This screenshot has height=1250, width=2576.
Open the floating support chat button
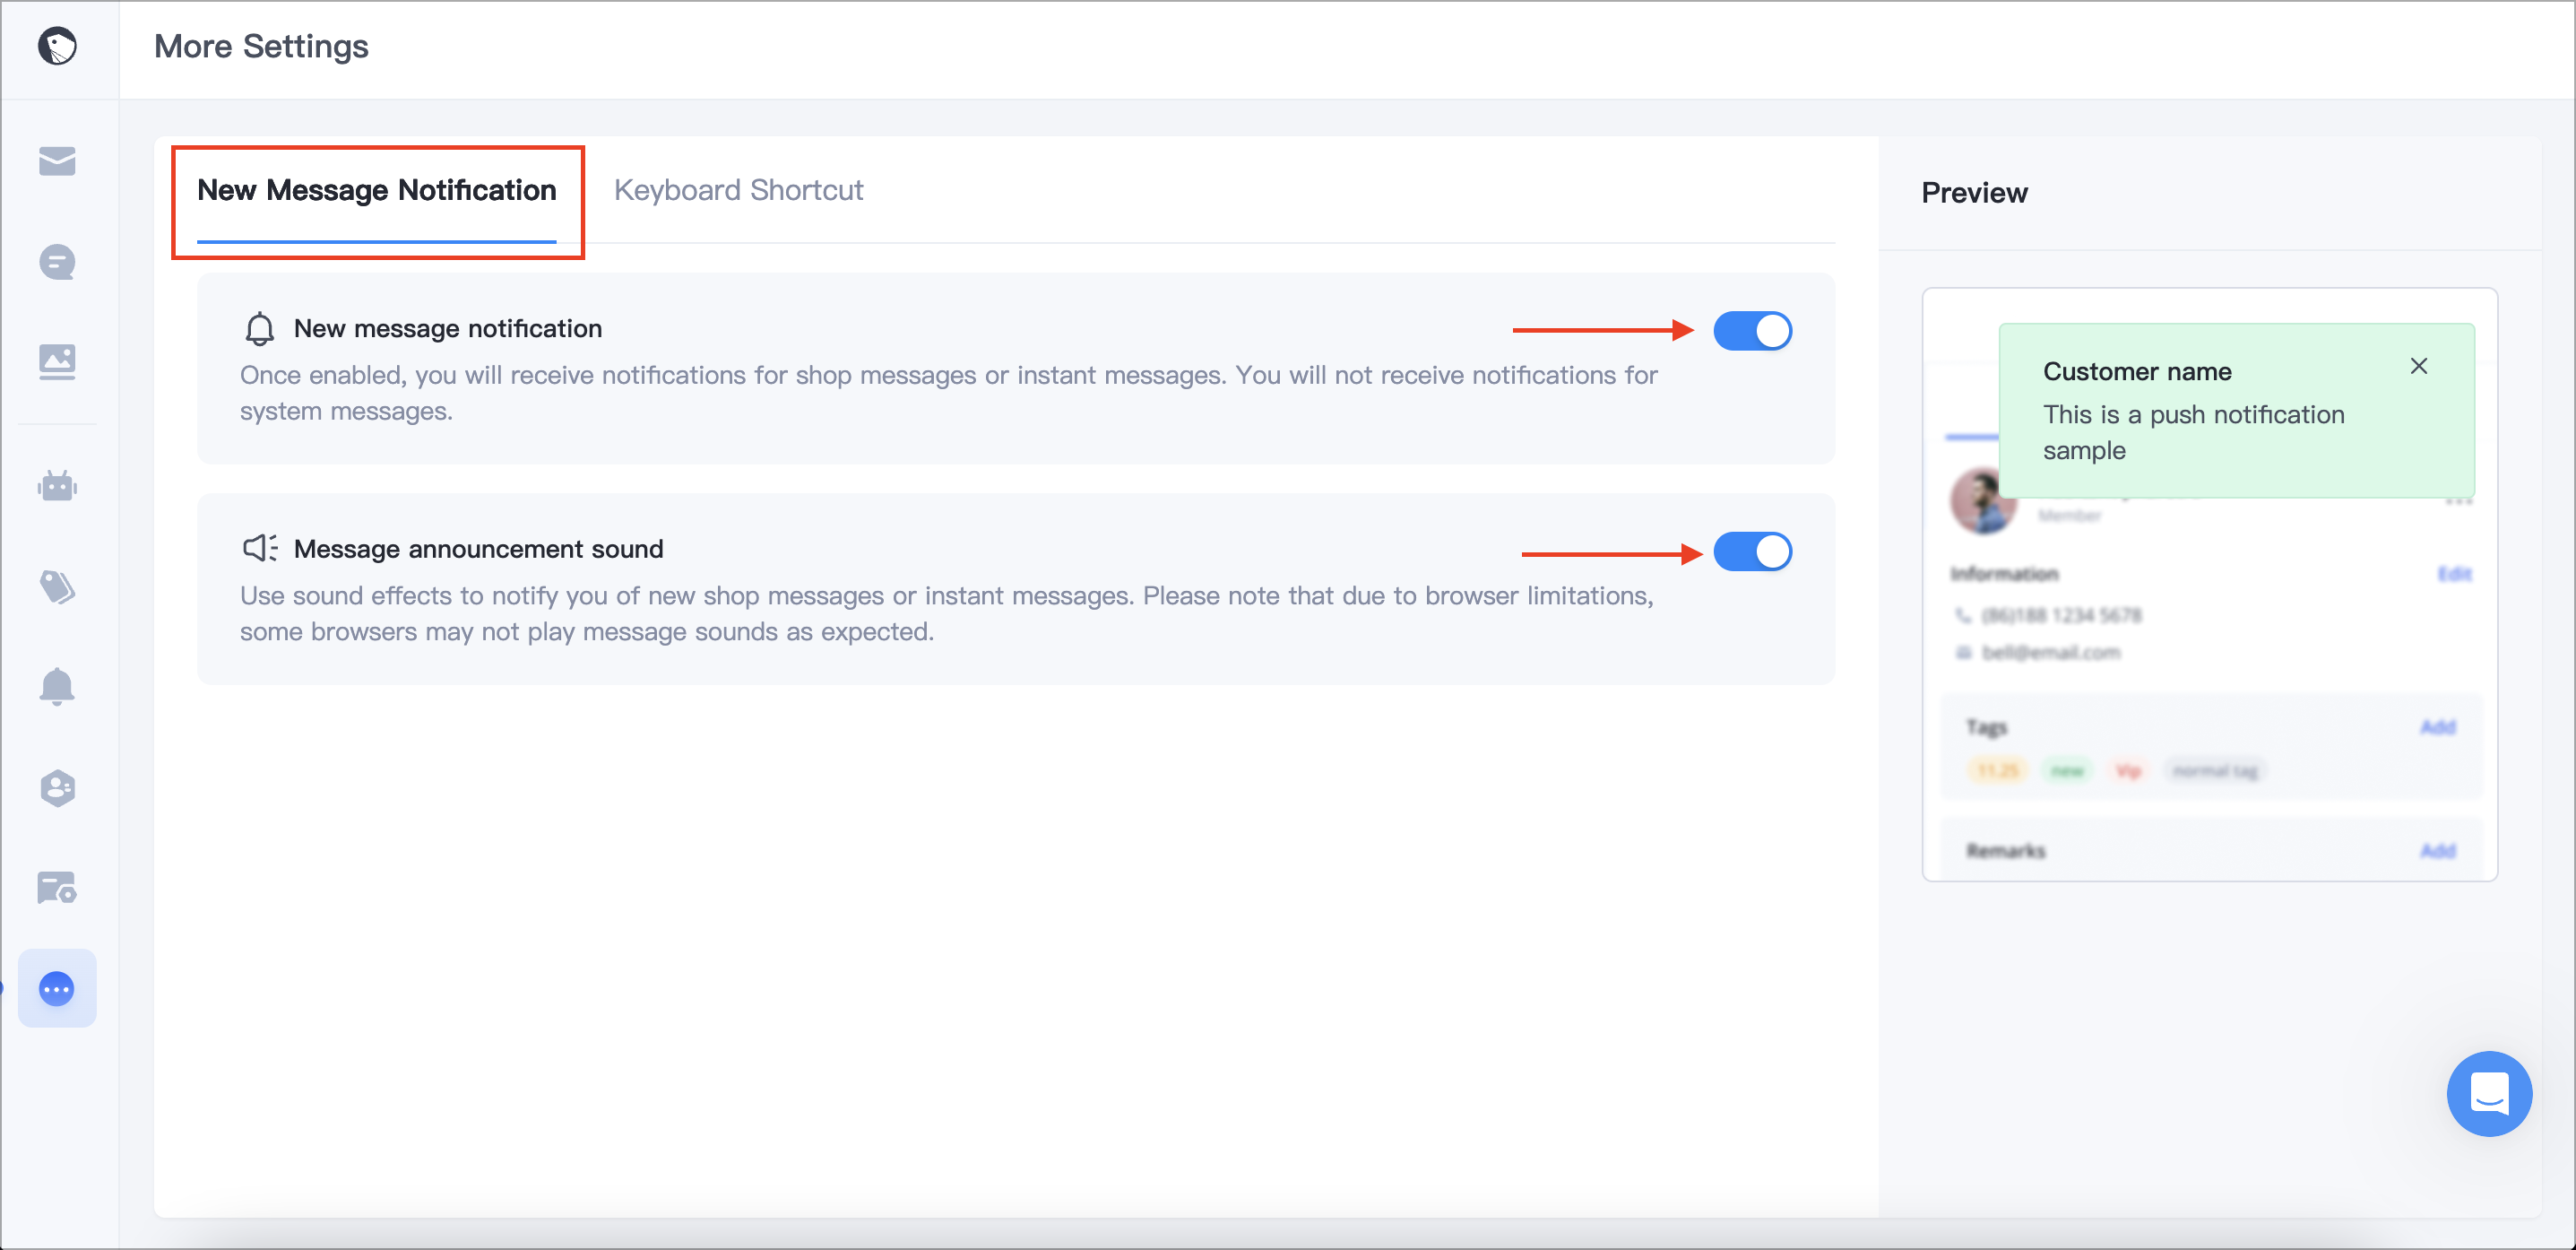pyautogui.click(x=2489, y=1093)
